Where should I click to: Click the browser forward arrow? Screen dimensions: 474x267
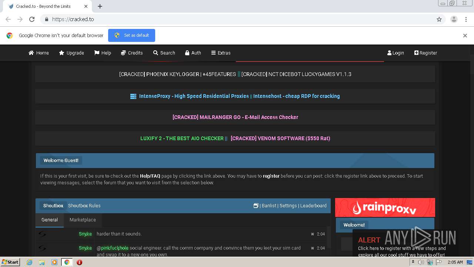pos(20,19)
